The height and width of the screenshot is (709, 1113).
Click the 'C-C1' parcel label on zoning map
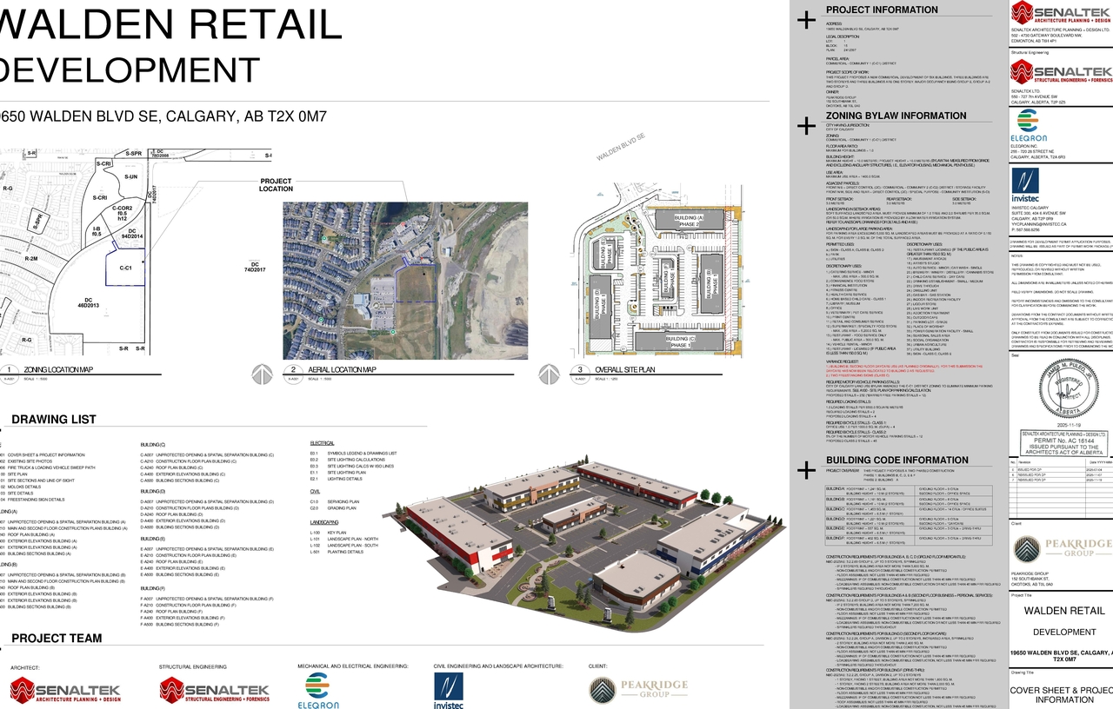pyautogui.click(x=126, y=269)
